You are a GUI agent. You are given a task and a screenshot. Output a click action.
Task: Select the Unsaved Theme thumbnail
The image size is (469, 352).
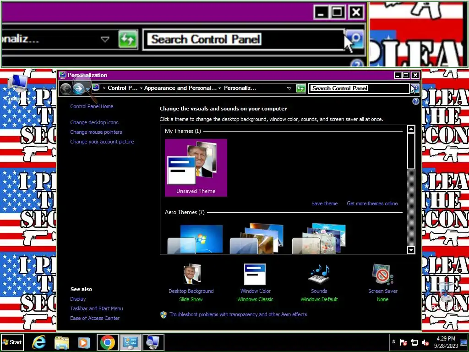coord(196,168)
